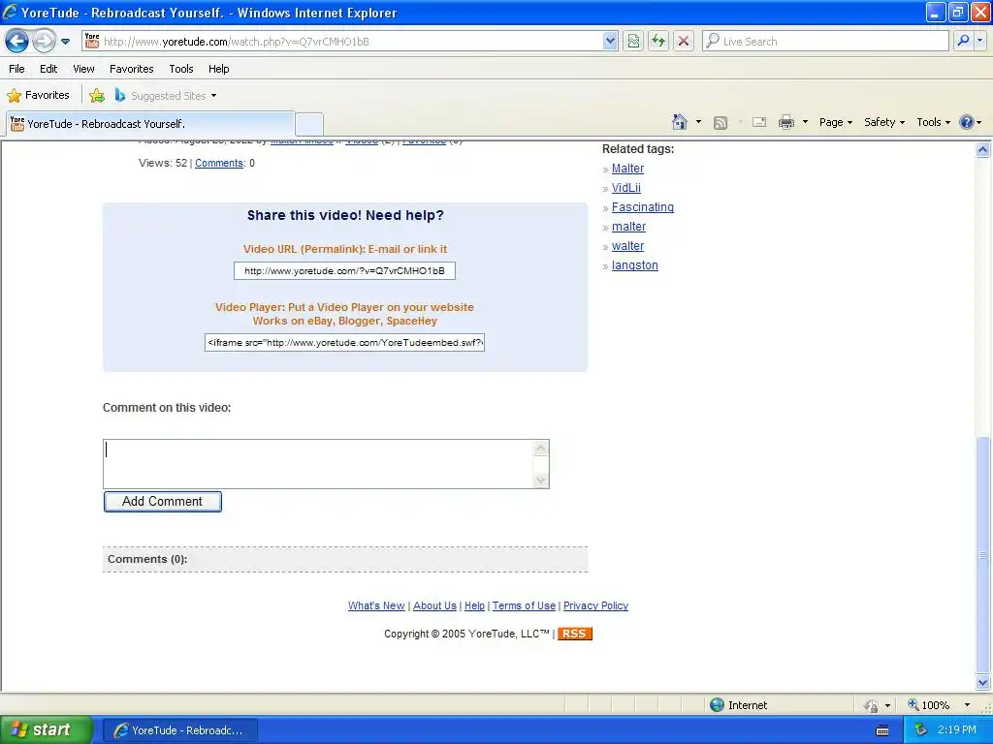Open the Tools menu in menu bar
The width and height of the screenshot is (993, 744).
coord(181,69)
